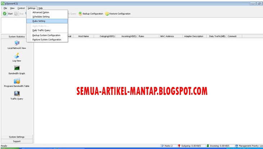The width and height of the screenshot is (263, 149).
Task: Sort by Host Name column header
Action: point(84,36)
